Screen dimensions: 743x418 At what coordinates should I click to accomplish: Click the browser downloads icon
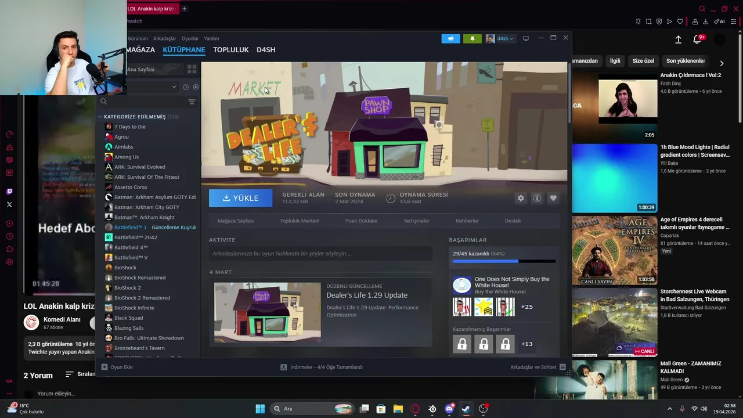[x=705, y=21]
